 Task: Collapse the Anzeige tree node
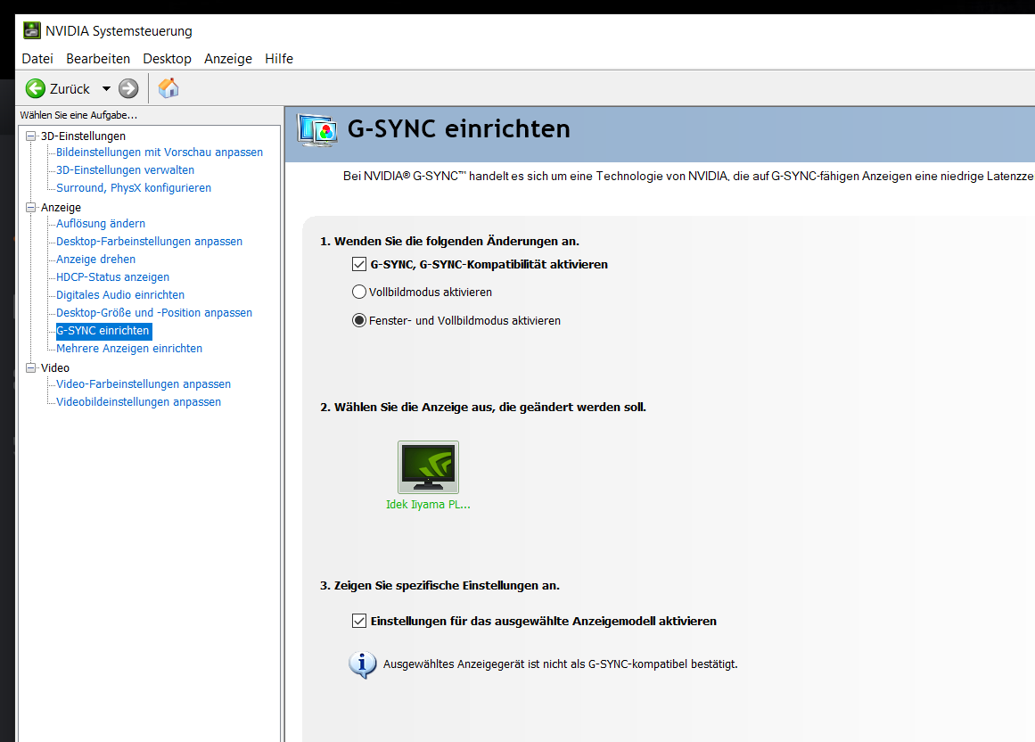[x=30, y=207]
